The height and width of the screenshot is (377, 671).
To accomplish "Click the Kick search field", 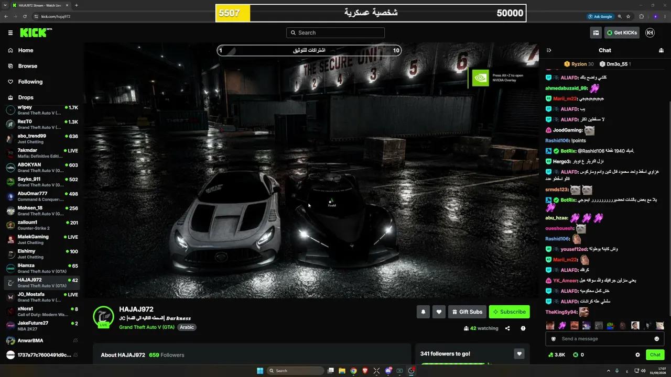I will coord(335,32).
